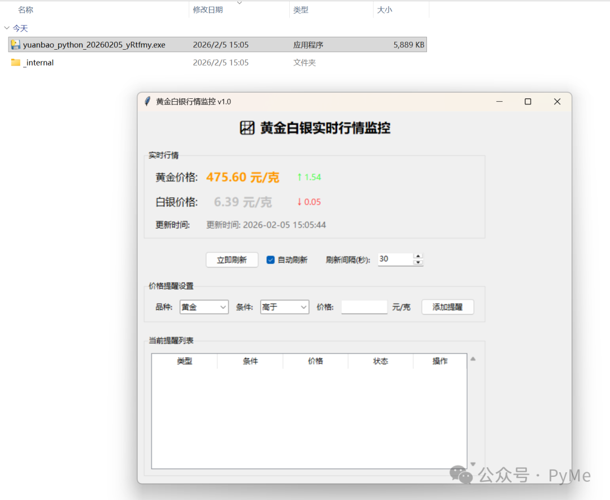610x500 pixels.
Task: Click the 添加提醒 button
Action: [447, 307]
